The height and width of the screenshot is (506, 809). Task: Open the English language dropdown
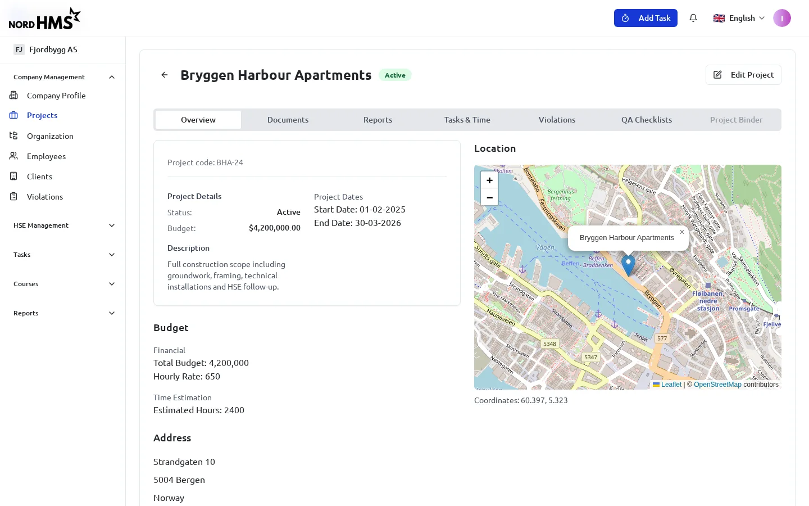pos(739,18)
